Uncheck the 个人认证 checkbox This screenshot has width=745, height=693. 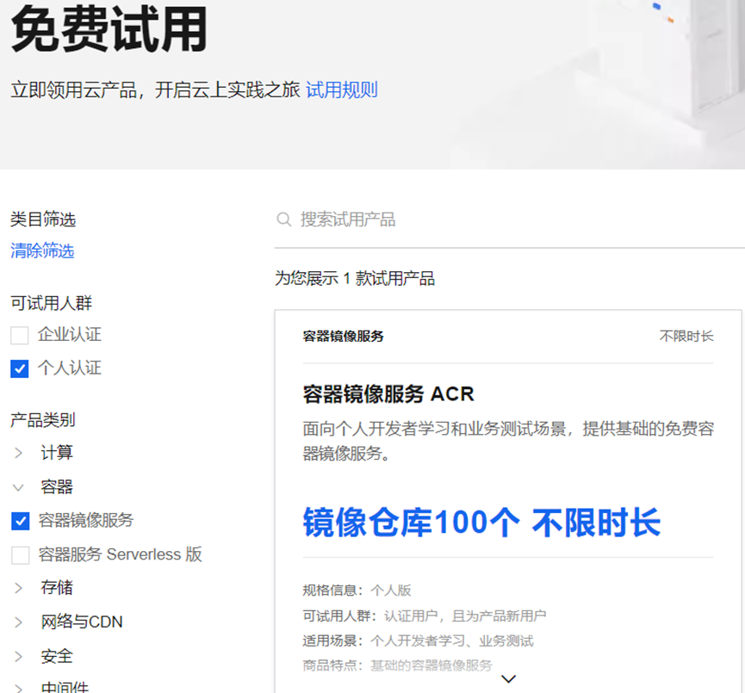coord(20,368)
